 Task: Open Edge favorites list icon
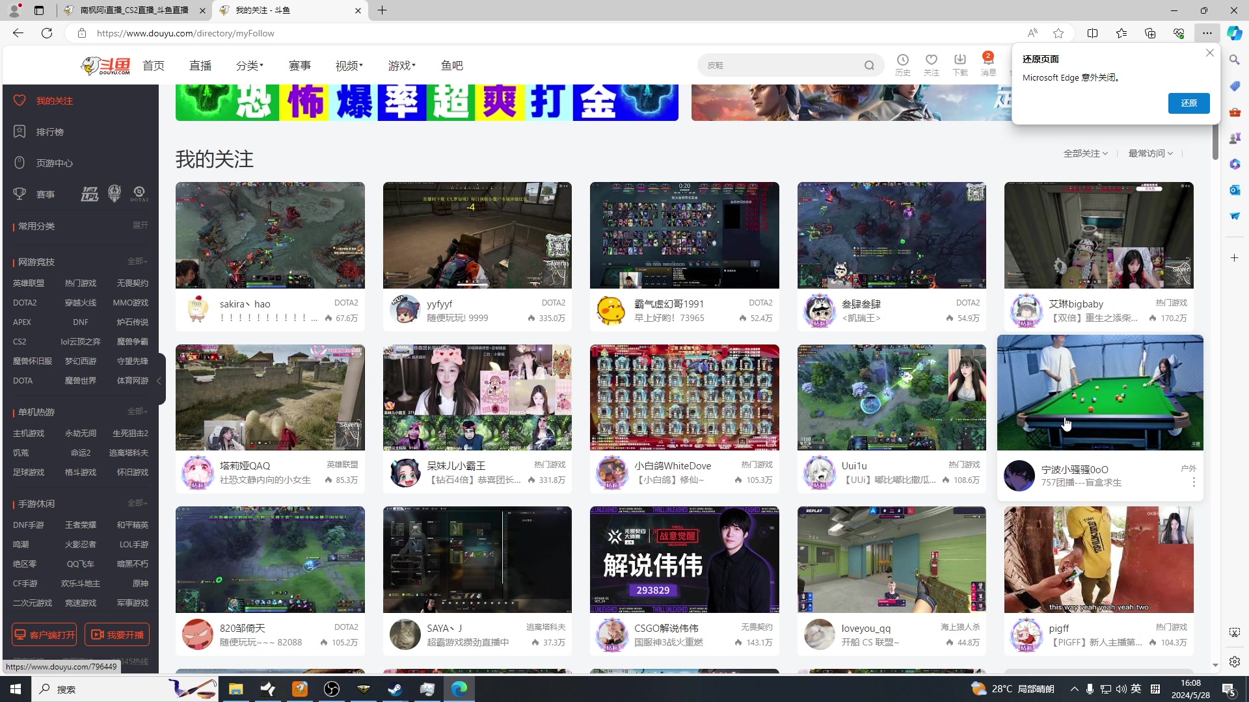pyautogui.click(x=1121, y=33)
